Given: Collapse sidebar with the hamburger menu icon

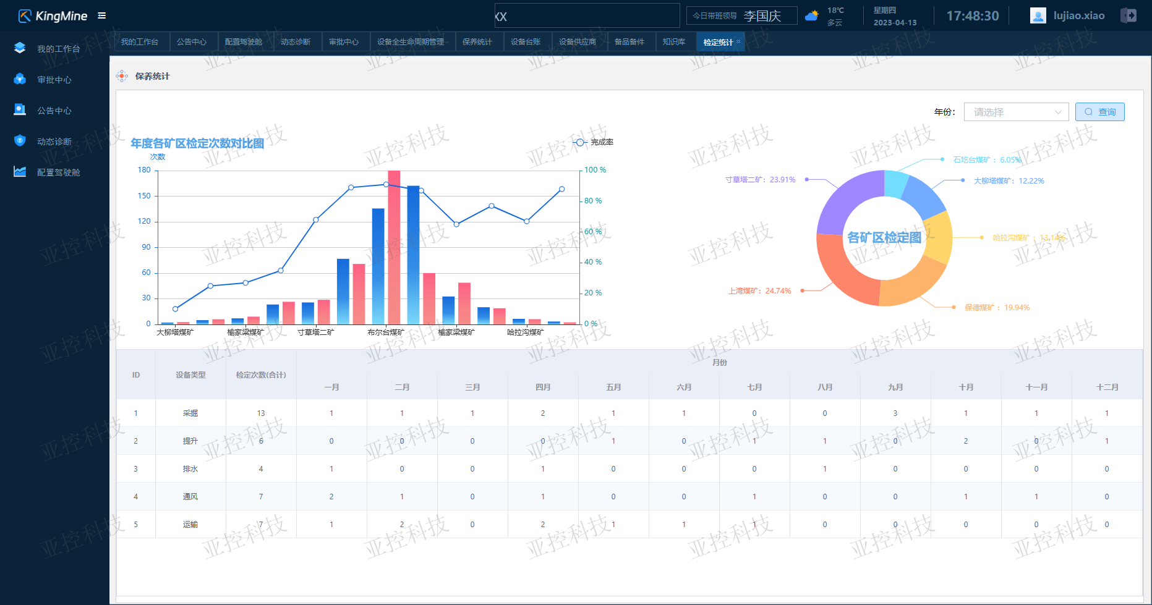Looking at the screenshot, I should tap(102, 15).
